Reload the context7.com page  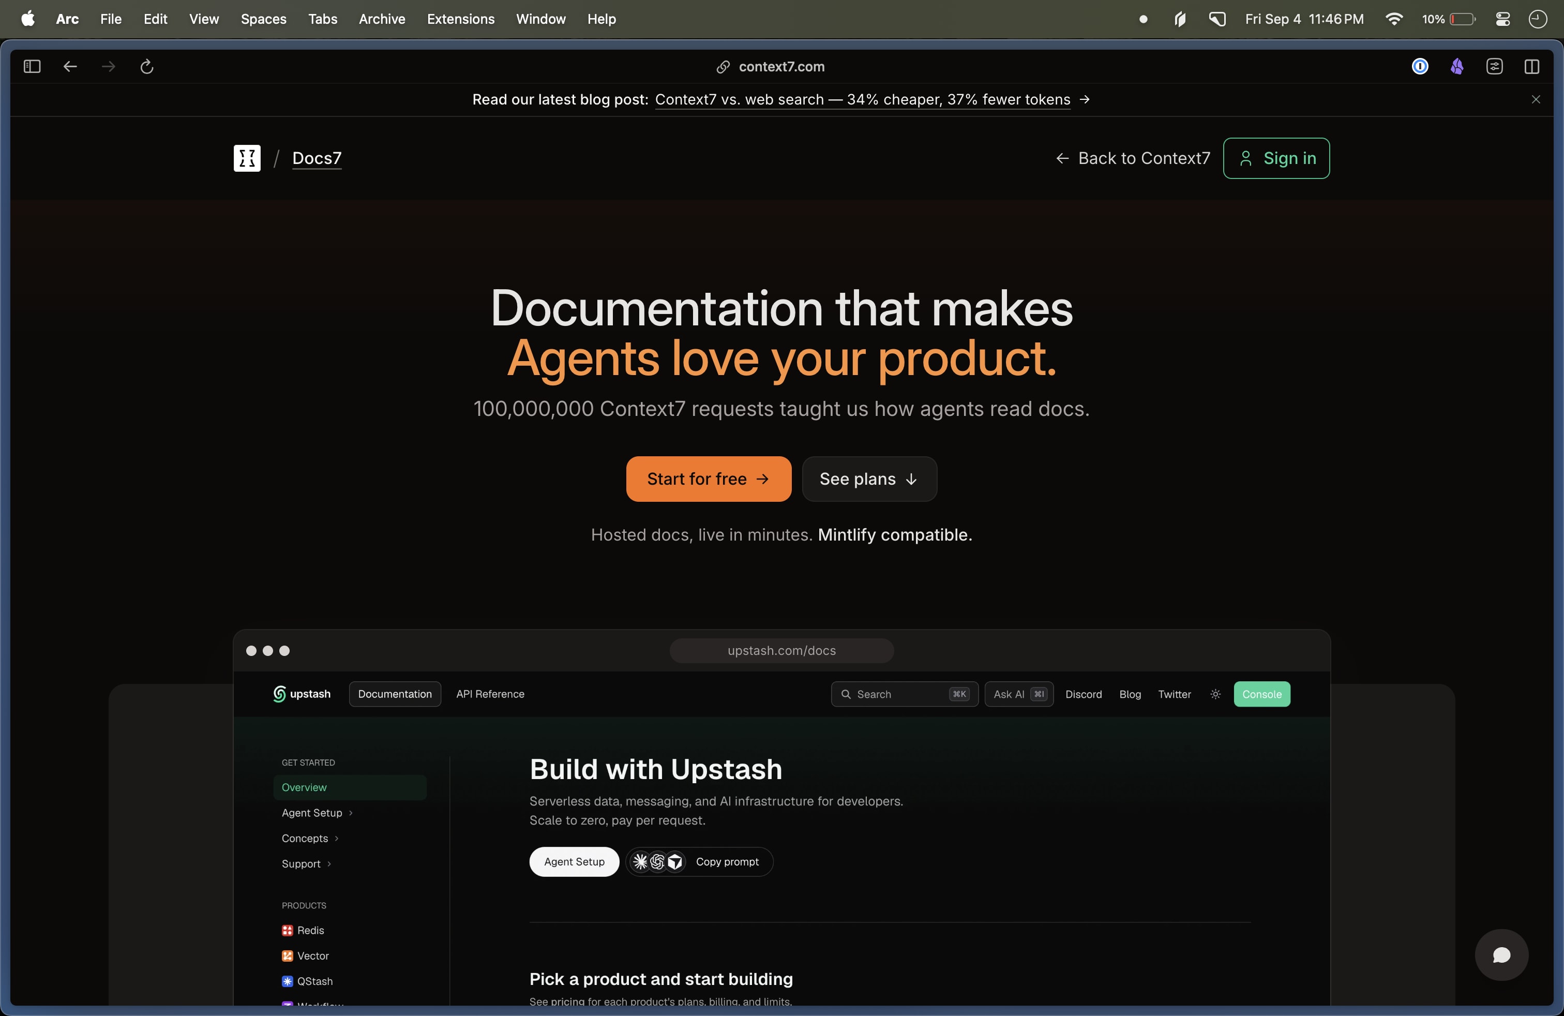147,66
